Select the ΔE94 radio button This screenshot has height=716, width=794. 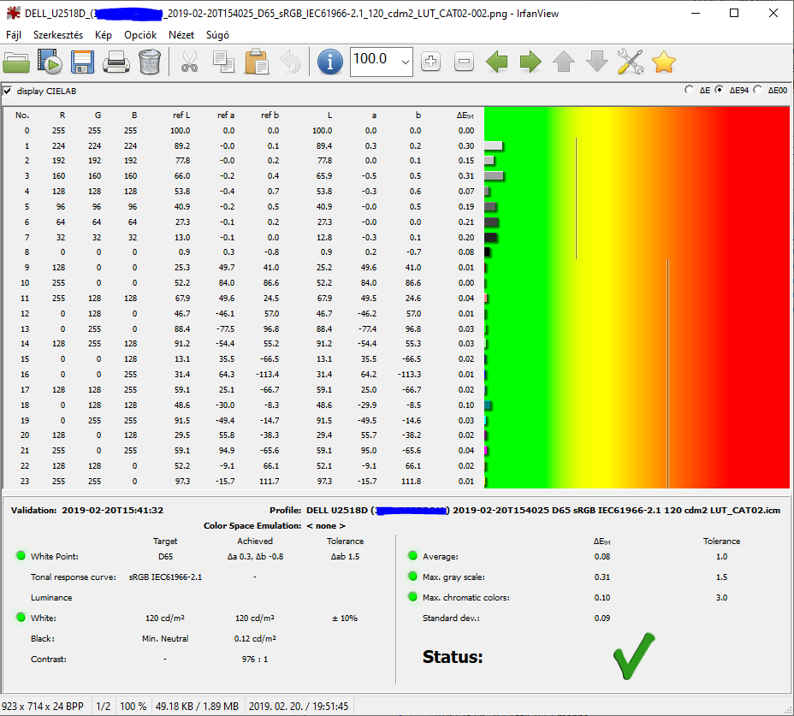[x=719, y=90]
